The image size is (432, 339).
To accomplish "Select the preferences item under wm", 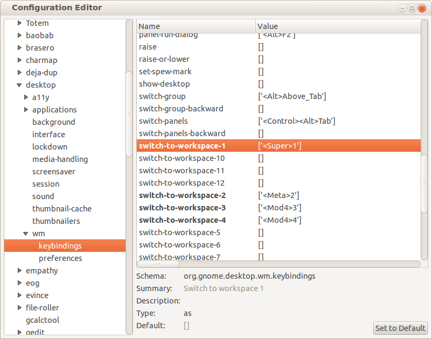I will click(60, 258).
